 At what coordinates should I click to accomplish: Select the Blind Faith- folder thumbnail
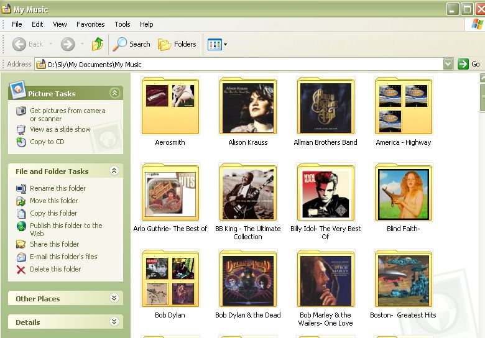pos(404,193)
